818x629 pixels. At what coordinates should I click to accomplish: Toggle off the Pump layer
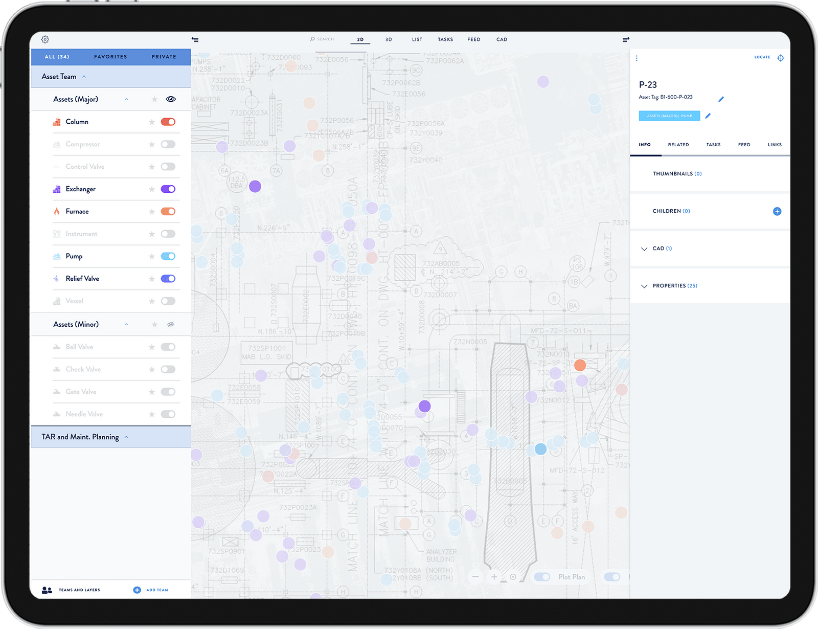(x=168, y=256)
